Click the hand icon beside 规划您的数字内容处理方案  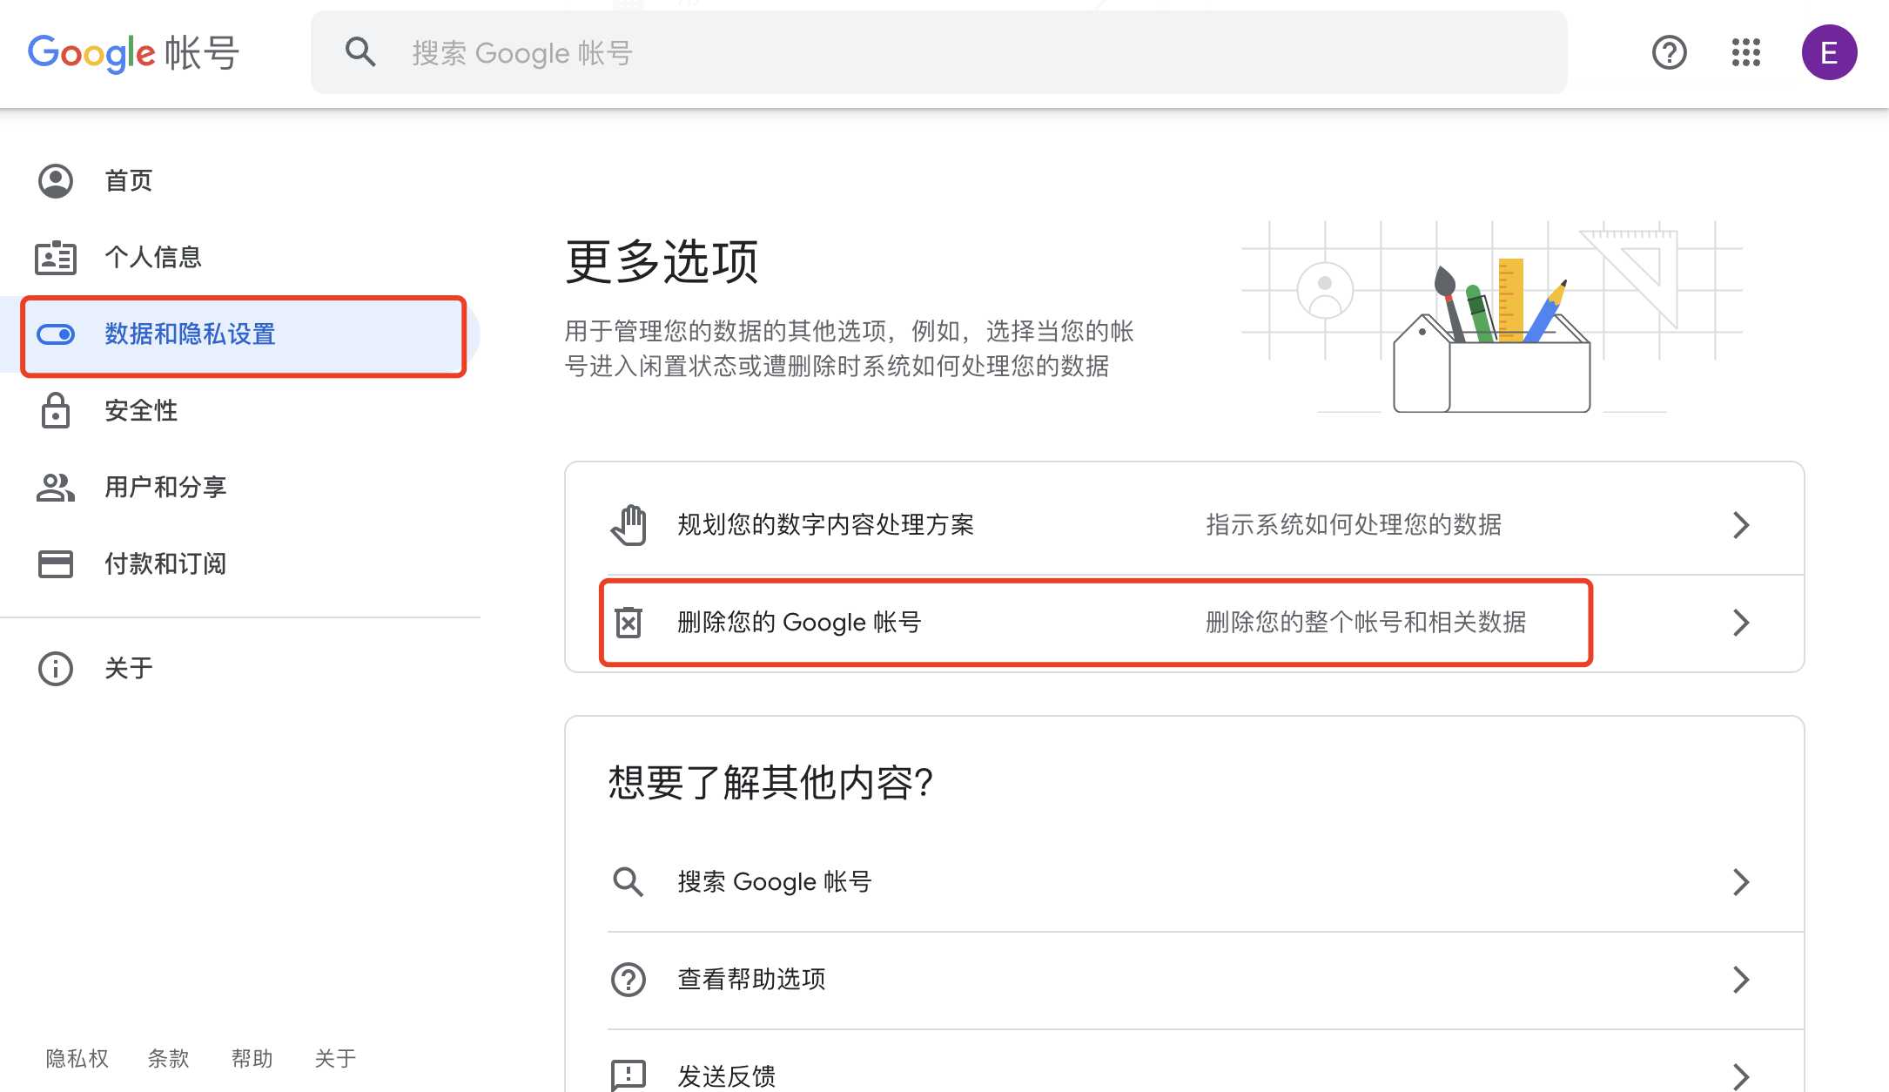pos(629,524)
